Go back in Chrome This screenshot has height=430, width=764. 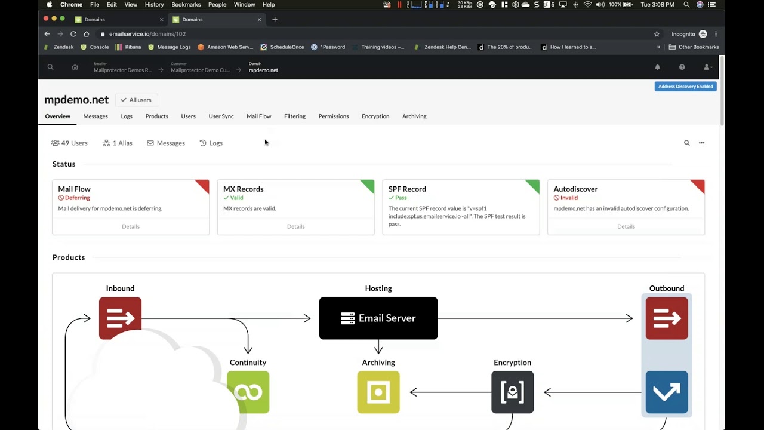pos(47,34)
